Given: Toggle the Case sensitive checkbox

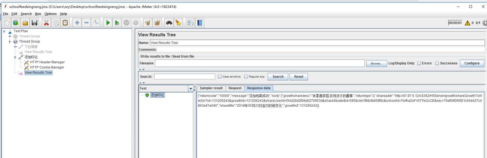Looking at the screenshot, I should point(220,77).
